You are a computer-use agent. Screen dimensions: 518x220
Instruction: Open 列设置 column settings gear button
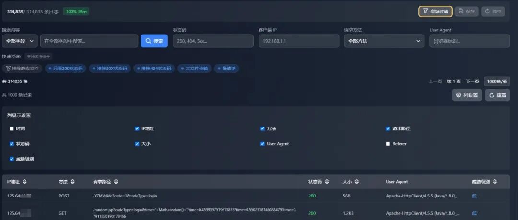[467, 95]
